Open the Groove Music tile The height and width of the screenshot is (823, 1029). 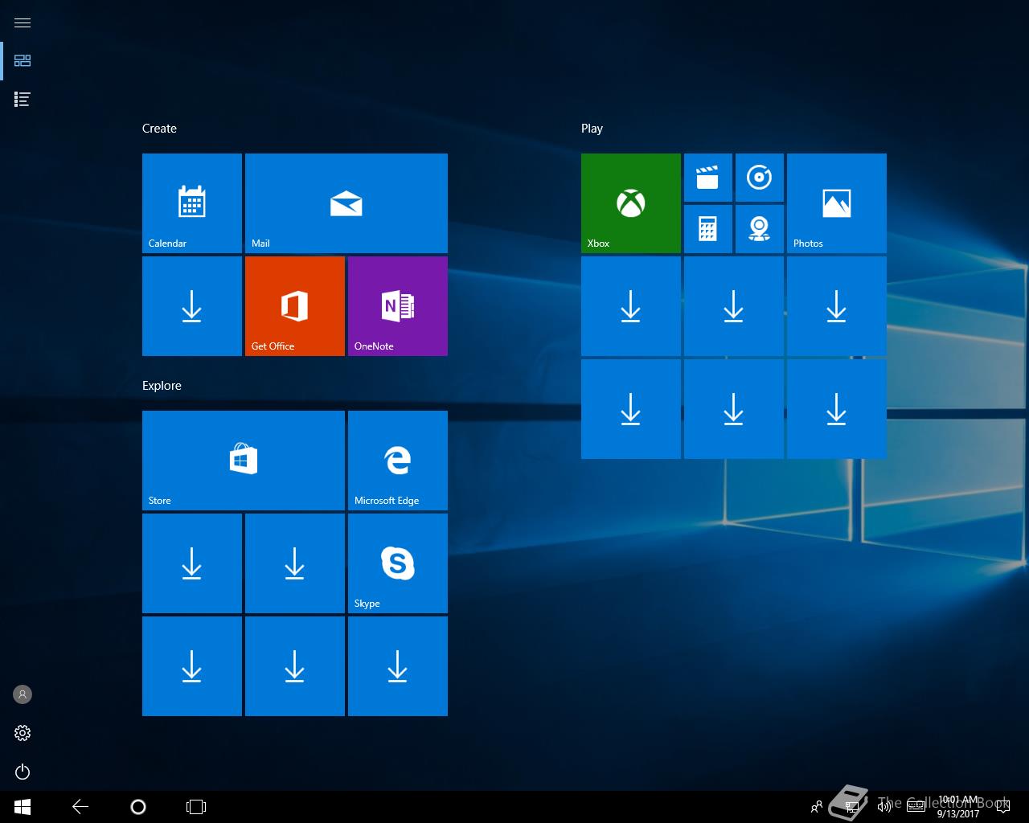(x=760, y=178)
